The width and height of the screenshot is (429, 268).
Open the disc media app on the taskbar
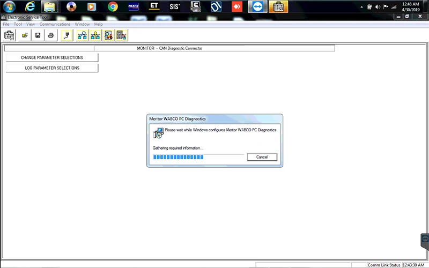point(71,6)
